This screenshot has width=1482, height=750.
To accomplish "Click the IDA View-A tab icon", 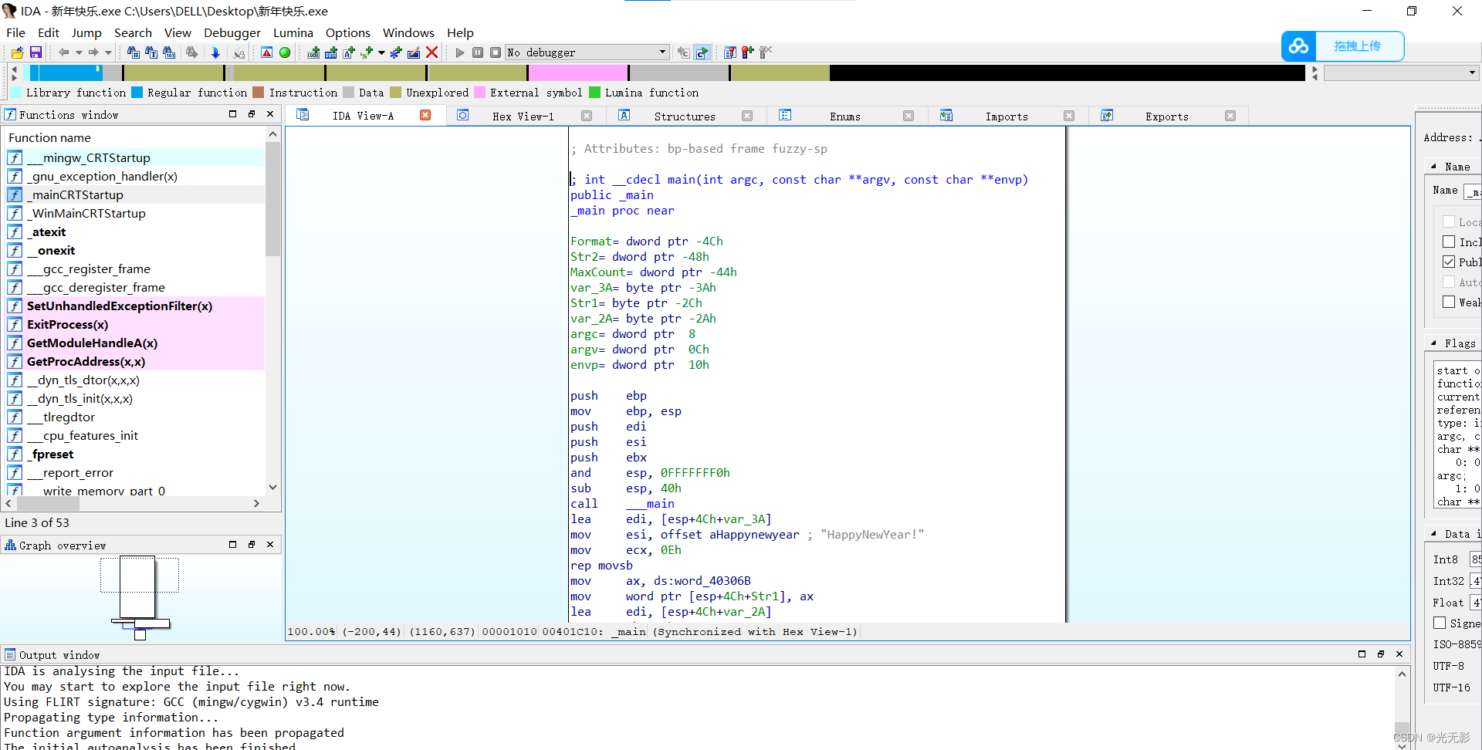I will point(303,115).
